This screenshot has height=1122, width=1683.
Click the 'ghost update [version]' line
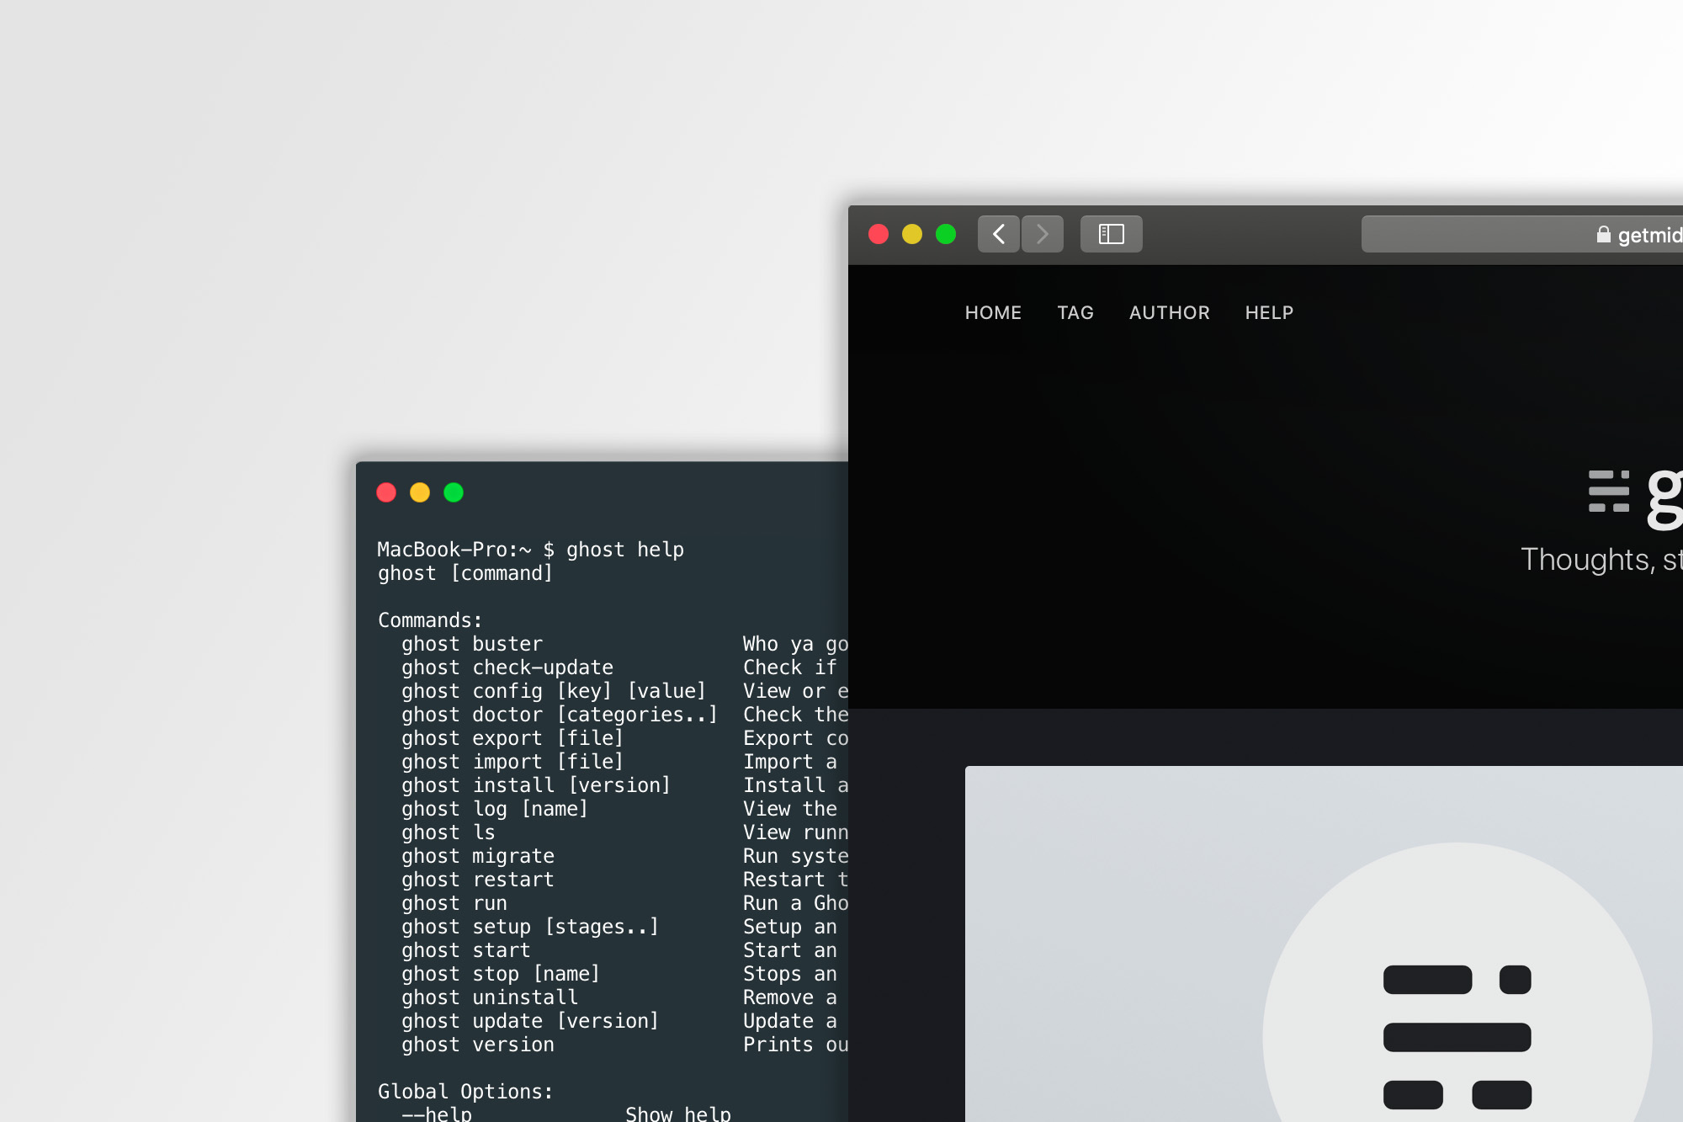(x=530, y=1021)
